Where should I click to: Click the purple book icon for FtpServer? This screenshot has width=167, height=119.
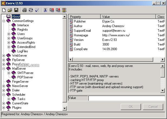8,60
